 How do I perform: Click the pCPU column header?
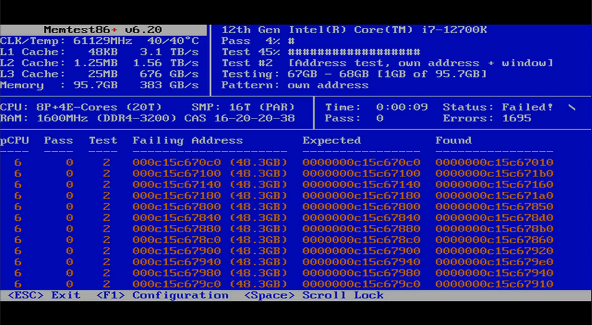pos(14,140)
